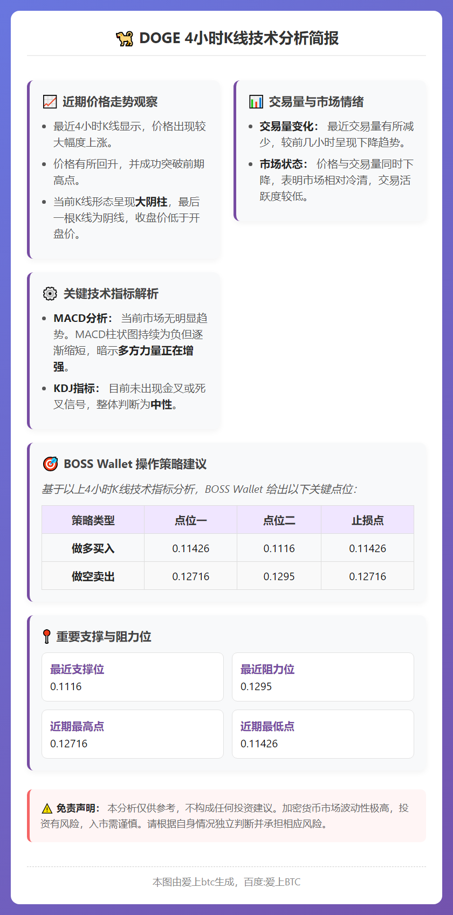Click 0.1295 in the 做空卖出 row
This screenshot has height=915, width=453.
click(x=279, y=576)
